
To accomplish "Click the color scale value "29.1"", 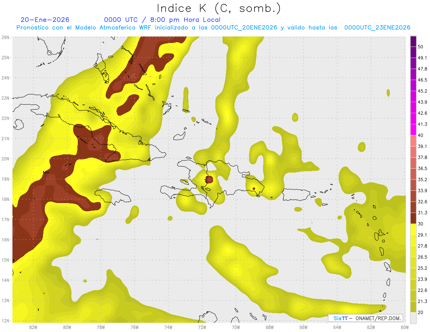I will [422, 235].
